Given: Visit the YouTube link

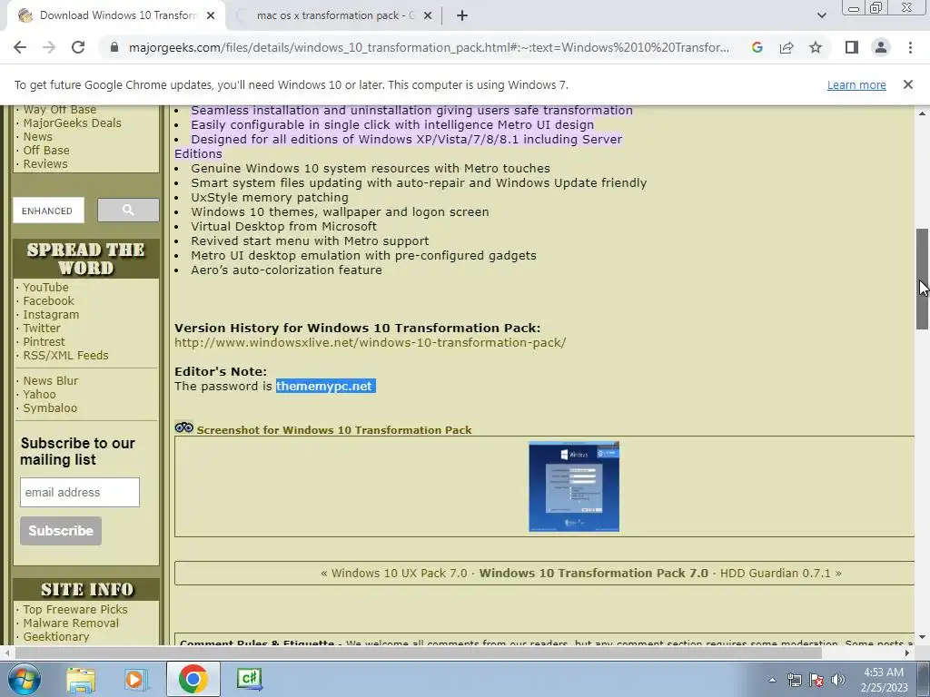Looking at the screenshot, I should (45, 287).
